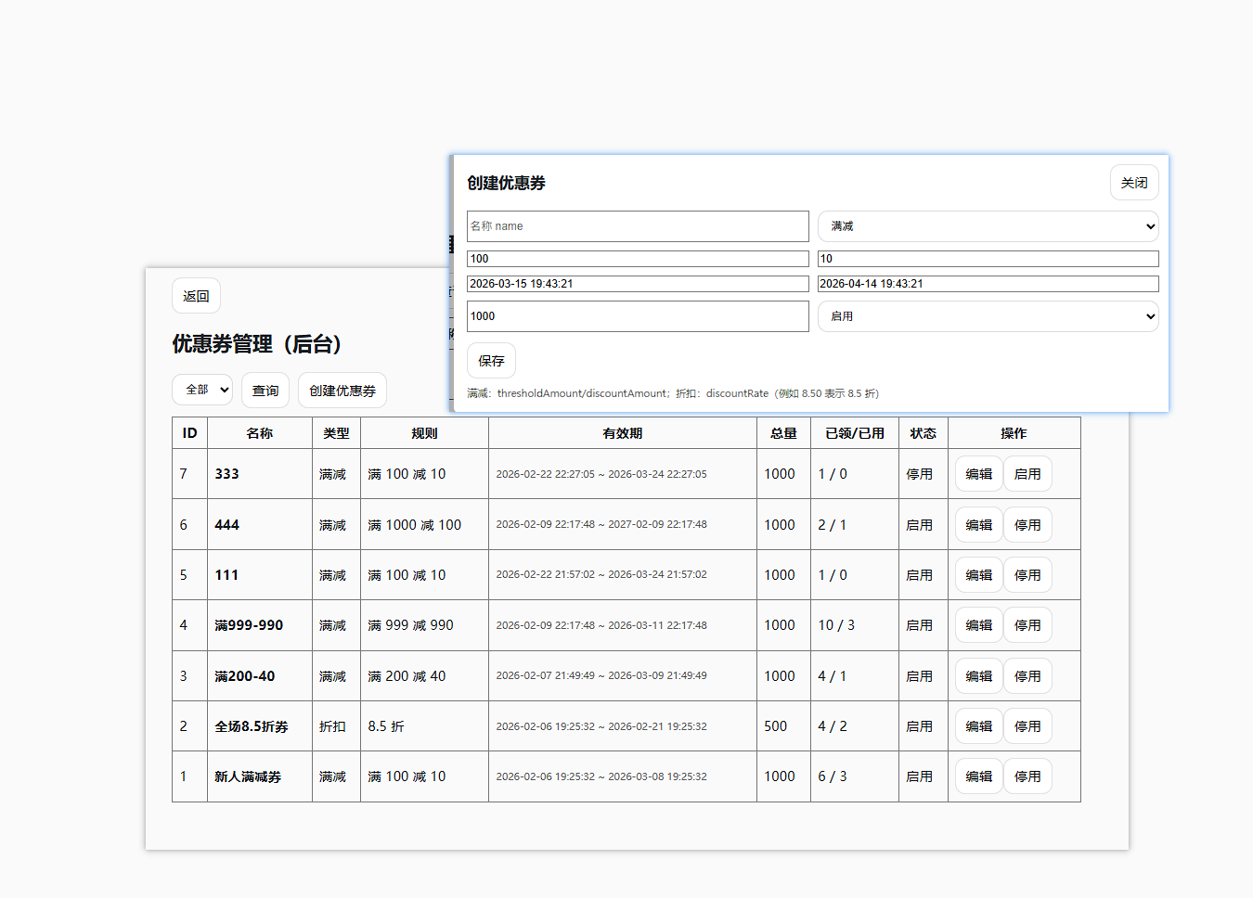The width and height of the screenshot is (1253, 898).
Task: Click the total quantity cell 500
Action: point(783,726)
